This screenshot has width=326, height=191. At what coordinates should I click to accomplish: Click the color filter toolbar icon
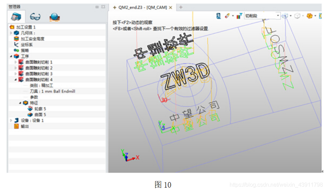coord(239,16)
